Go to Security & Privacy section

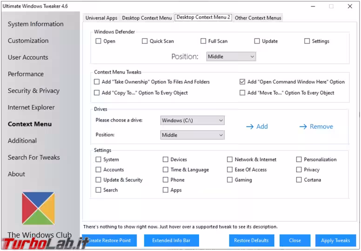33,91
